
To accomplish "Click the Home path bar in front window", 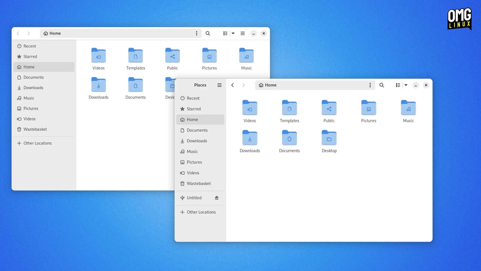I will 315,85.
